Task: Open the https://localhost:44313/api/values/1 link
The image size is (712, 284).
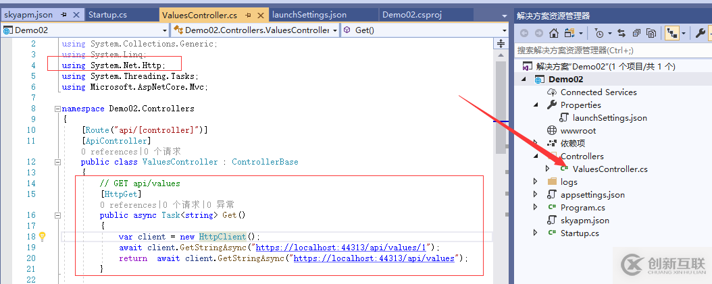Action: pos(345,248)
